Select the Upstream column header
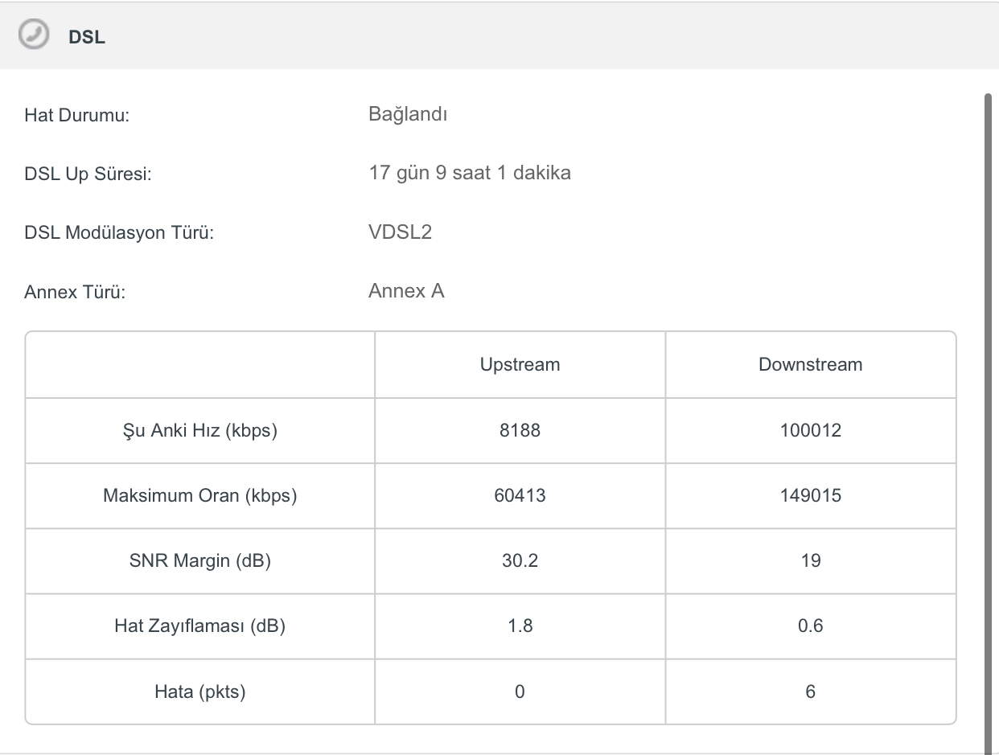Viewport: 999px width, 755px height. click(x=520, y=364)
